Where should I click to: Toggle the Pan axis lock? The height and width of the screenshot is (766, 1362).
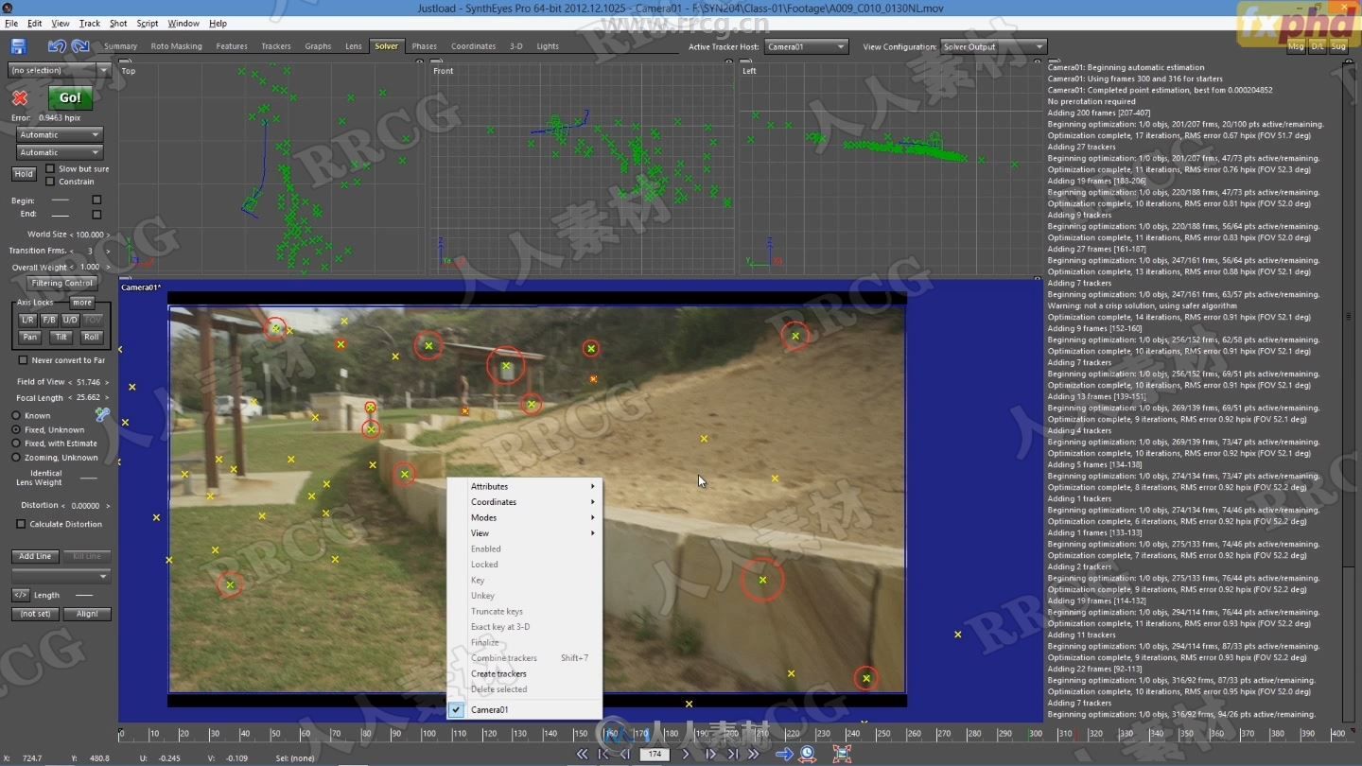[x=30, y=337]
